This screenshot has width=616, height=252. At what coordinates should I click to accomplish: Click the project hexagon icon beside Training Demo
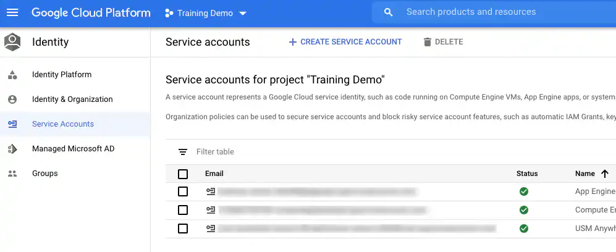(169, 13)
